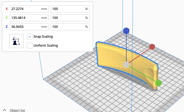Screen dimensions: 184x112
Task: Click the Y size field showing 135.4814
Action: [x=29, y=18]
